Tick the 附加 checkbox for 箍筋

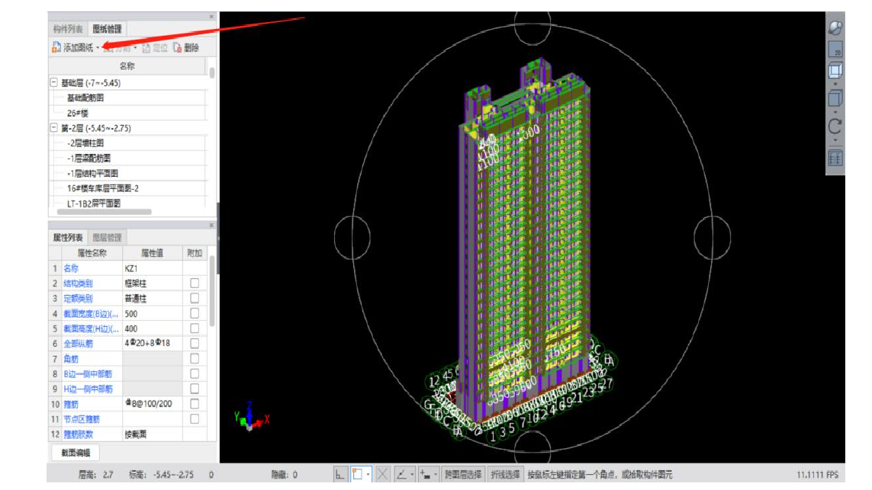point(195,404)
